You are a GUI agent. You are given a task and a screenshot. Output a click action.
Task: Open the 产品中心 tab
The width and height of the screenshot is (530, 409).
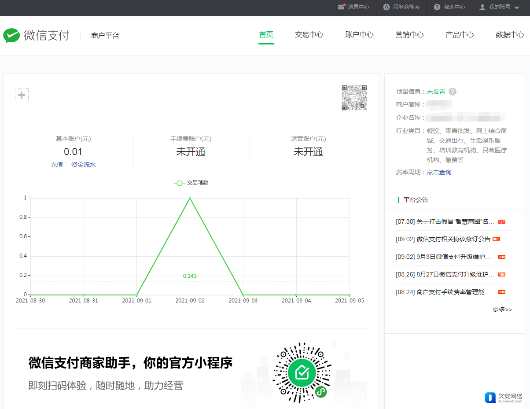460,35
